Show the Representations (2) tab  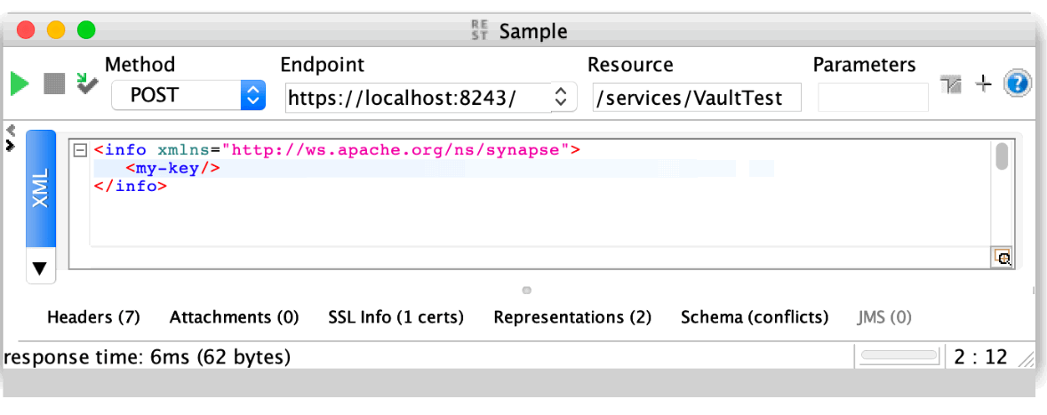(x=572, y=317)
